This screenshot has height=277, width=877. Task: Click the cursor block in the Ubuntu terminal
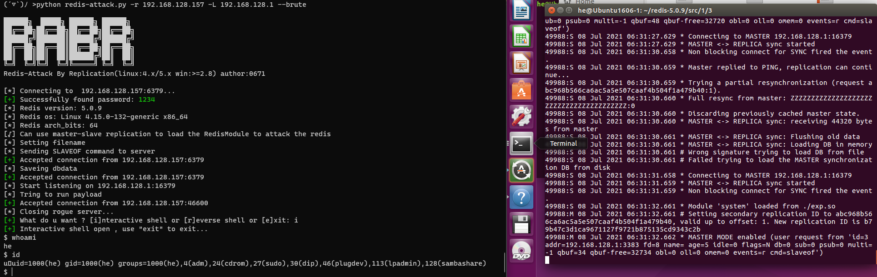[x=547, y=260]
